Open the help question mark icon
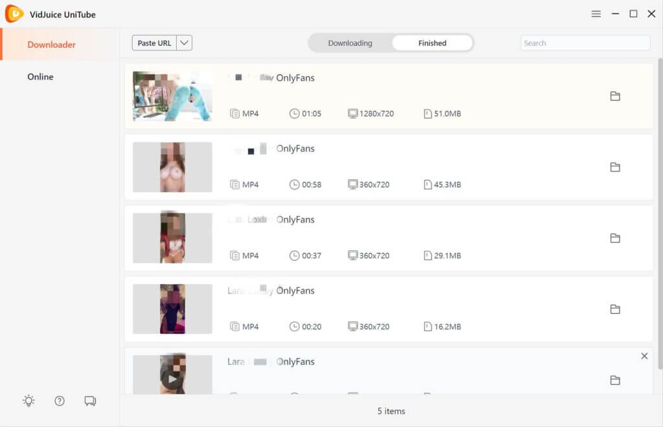Image resolution: width=663 pixels, height=427 pixels. 60,401
